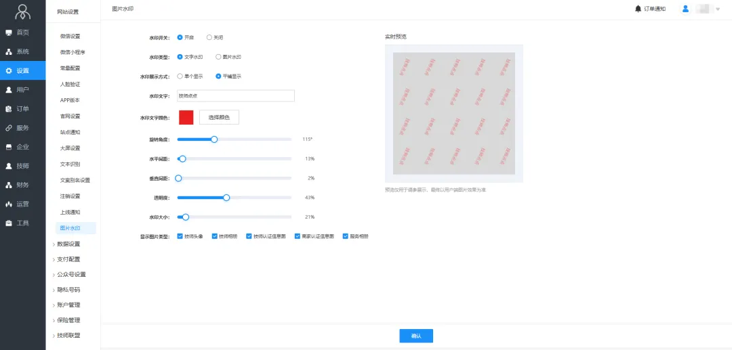Viewport: 732px width, 350px height.
Task: Click into the 水印文字 text field
Action: click(x=235, y=96)
